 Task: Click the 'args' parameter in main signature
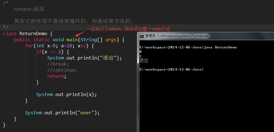111,40
